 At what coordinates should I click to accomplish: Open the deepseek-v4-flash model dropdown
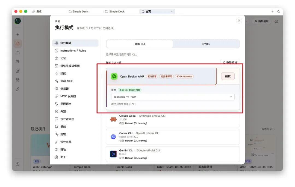tap(173, 97)
